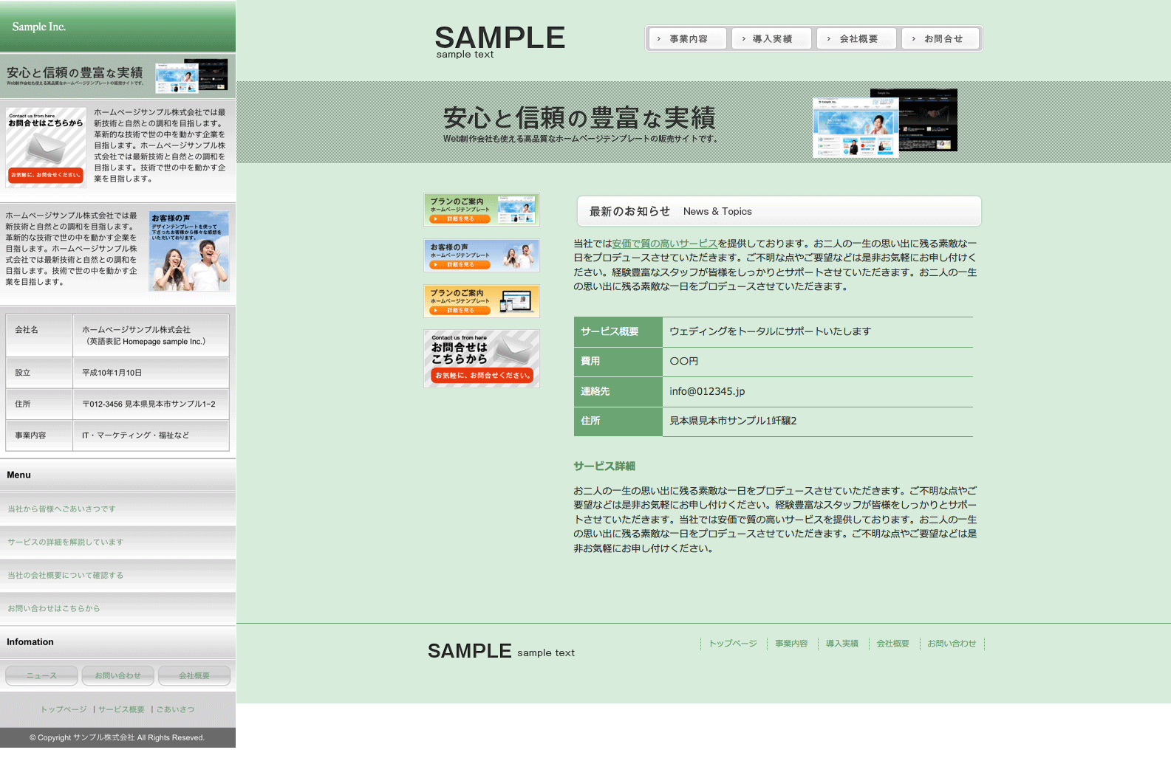Open サービスの詳細を解説しています menu link
Viewport: 1171px width, 775px height.
(x=66, y=542)
